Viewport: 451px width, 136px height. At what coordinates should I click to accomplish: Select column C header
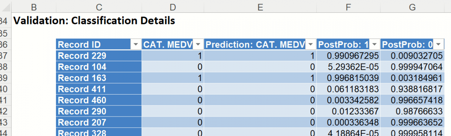(x=99, y=6)
